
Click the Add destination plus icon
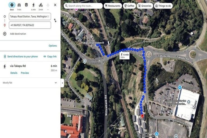5,34
